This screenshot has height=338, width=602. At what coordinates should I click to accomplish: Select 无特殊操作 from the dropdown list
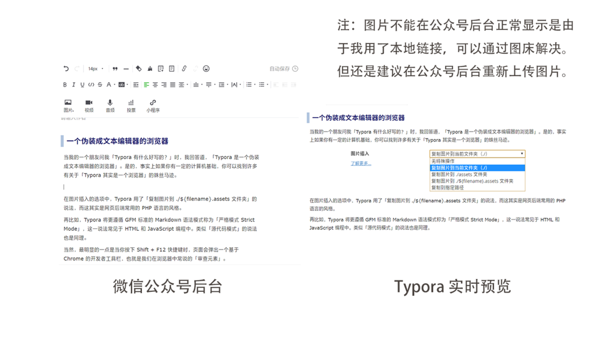[443, 161]
